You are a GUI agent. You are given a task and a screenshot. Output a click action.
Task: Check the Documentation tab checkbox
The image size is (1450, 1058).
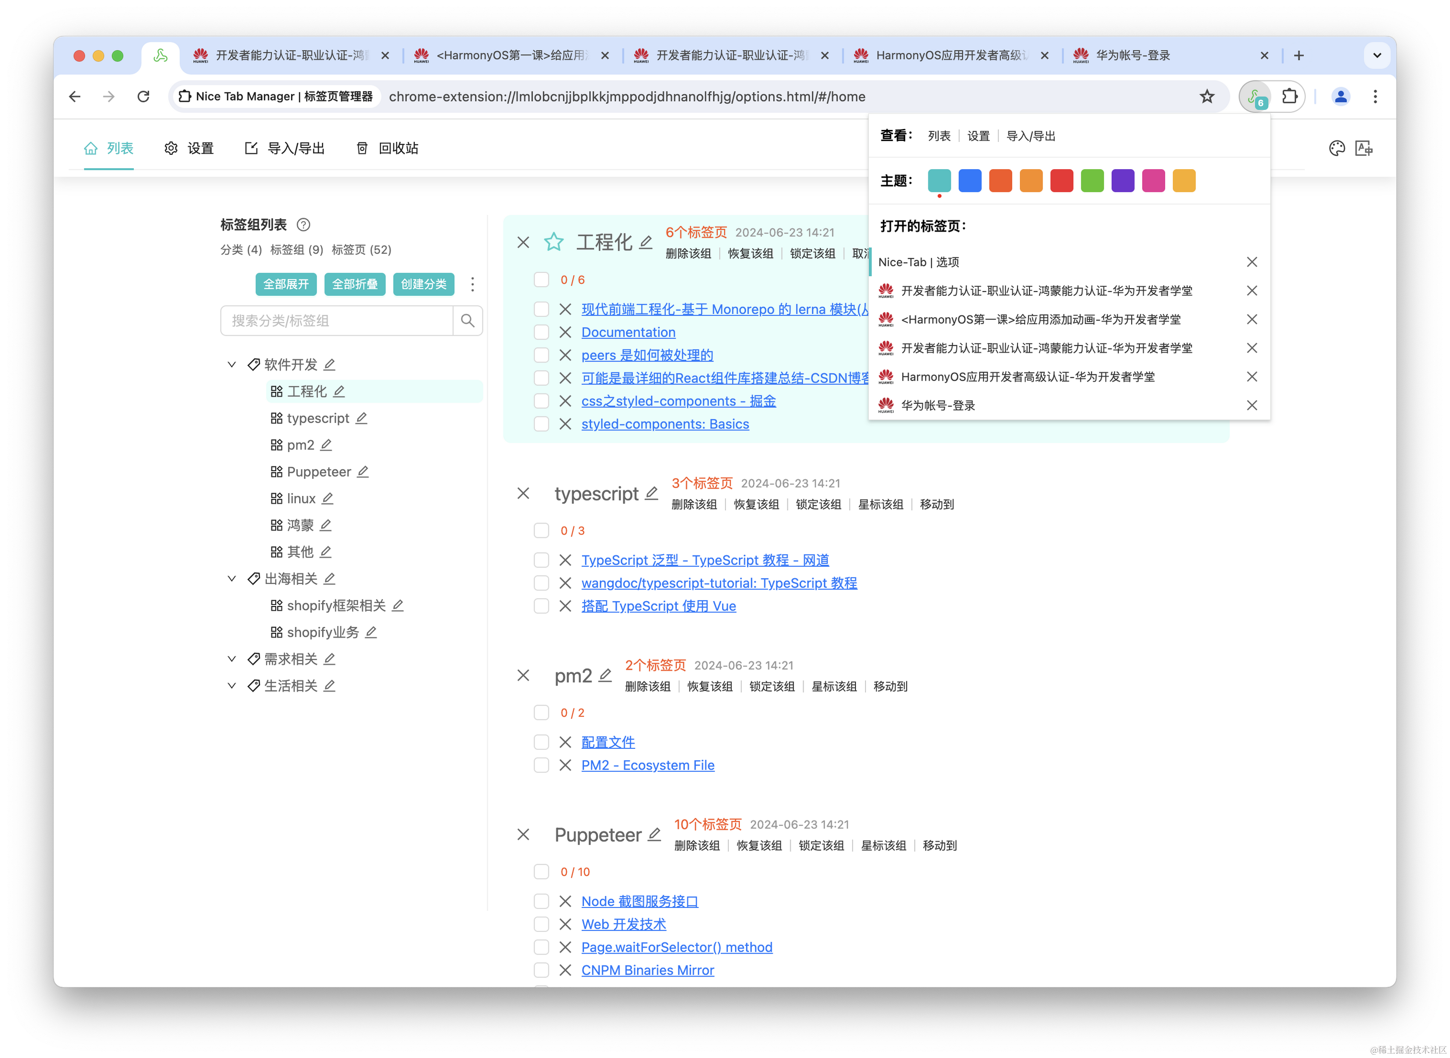tap(541, 332)
